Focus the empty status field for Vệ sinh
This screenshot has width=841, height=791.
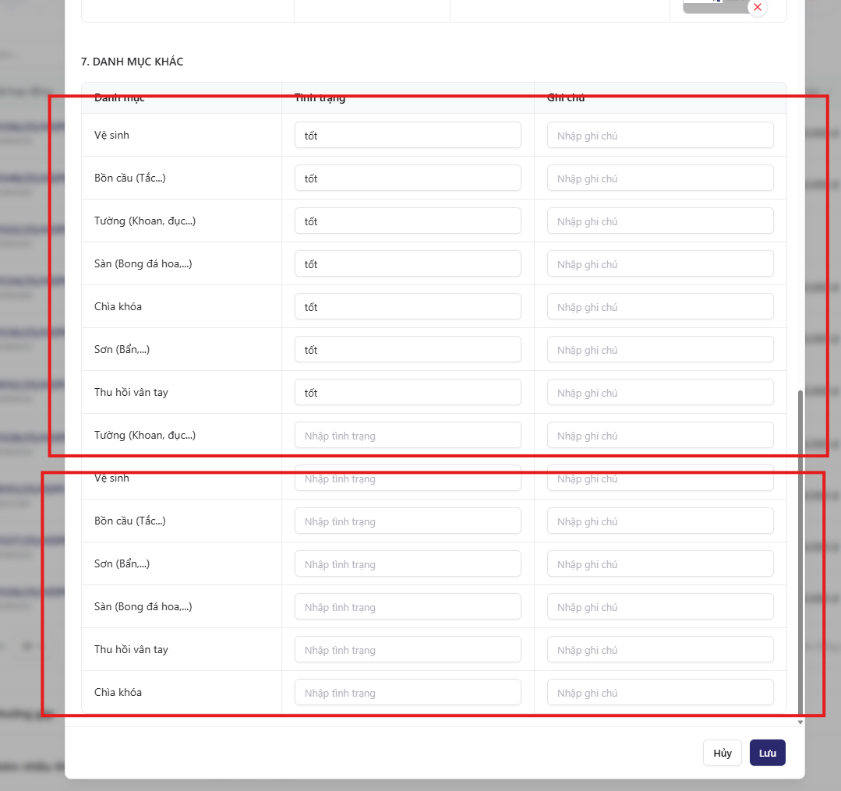click(408, 478)
